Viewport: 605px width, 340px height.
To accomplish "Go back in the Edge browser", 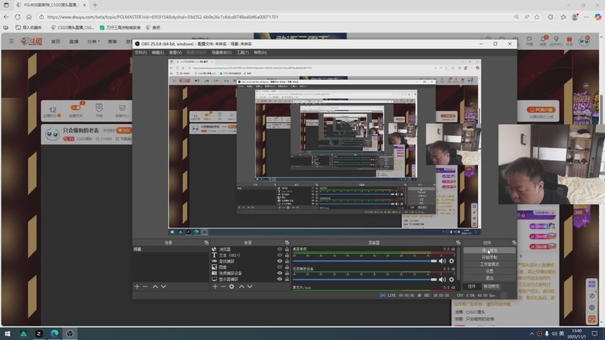I will point(6,17).
